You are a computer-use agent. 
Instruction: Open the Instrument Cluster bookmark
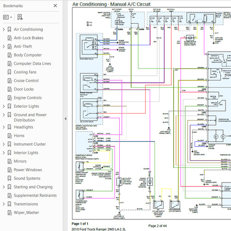[30, 144]
